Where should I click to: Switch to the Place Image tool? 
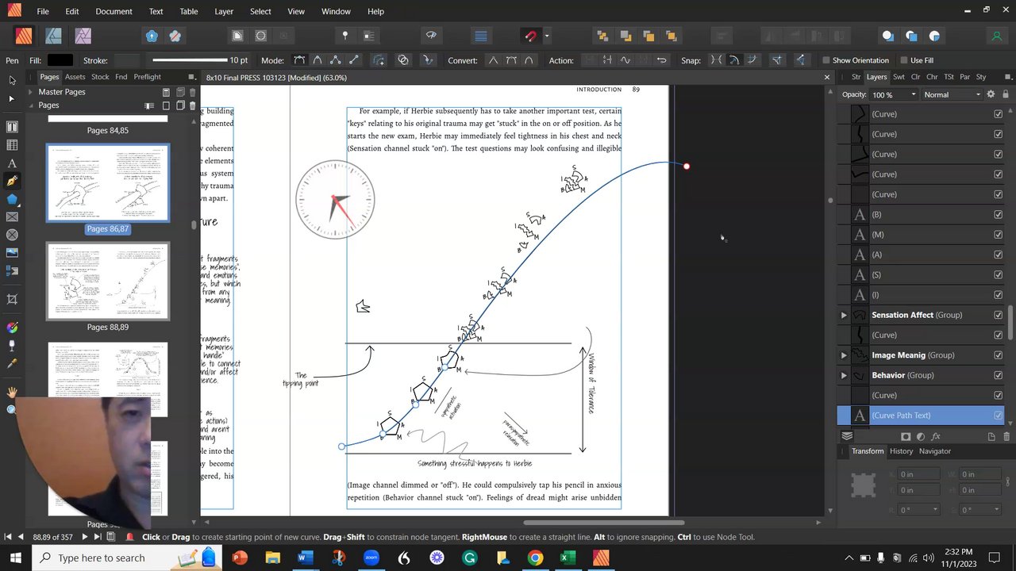pos(12,253)
